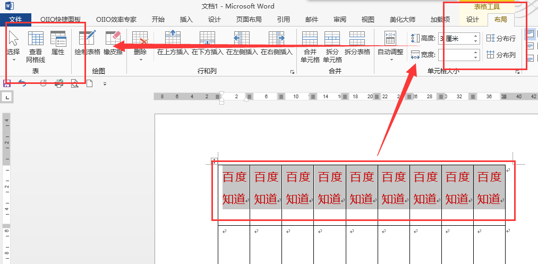The image size is (538, 264).
Task: Open the 自动调整 dropdown arrow
Action: [391, 59]
